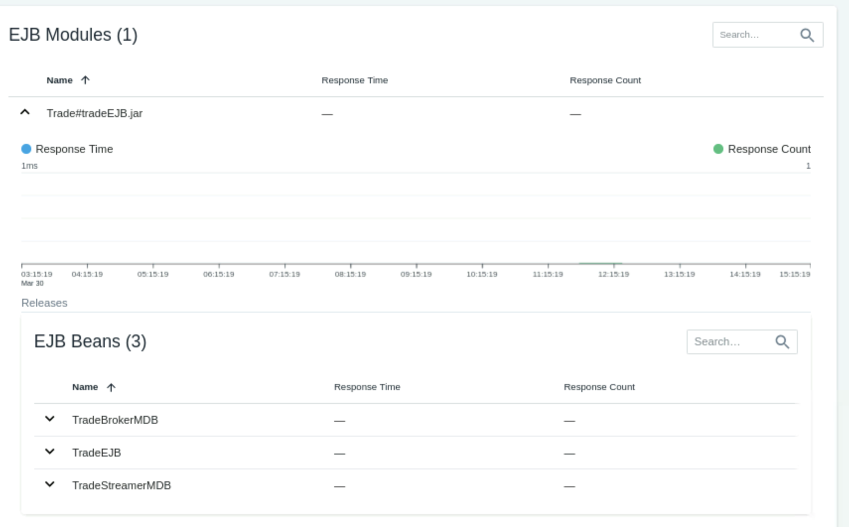This screenshot has height=527, width=849.
Task: Click the 03:15:19 Mar 30 tick label
Action: coord(37,278)
